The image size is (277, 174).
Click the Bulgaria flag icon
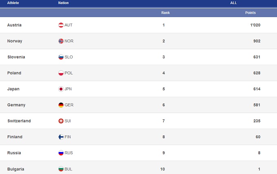click(x=61, y=169)
